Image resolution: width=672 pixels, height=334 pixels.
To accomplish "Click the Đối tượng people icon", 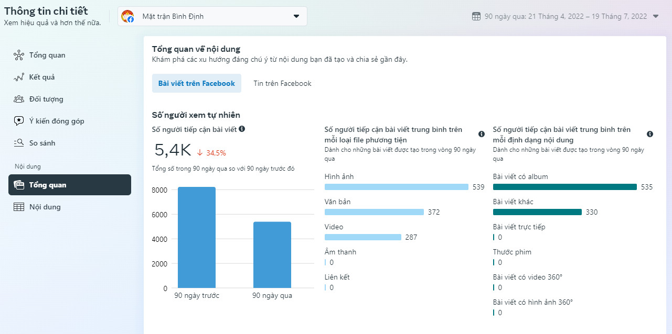I will pos(19,99).
